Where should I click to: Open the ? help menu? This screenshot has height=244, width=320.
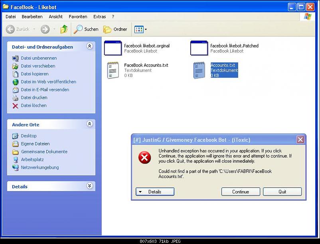[x=113, y=17]
